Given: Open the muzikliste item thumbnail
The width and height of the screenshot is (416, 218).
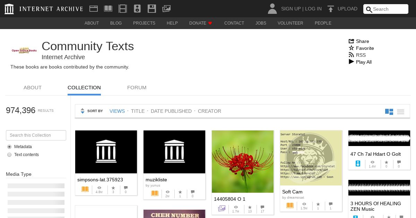Looking at the screenshot, I should click(x=174, y=152).
